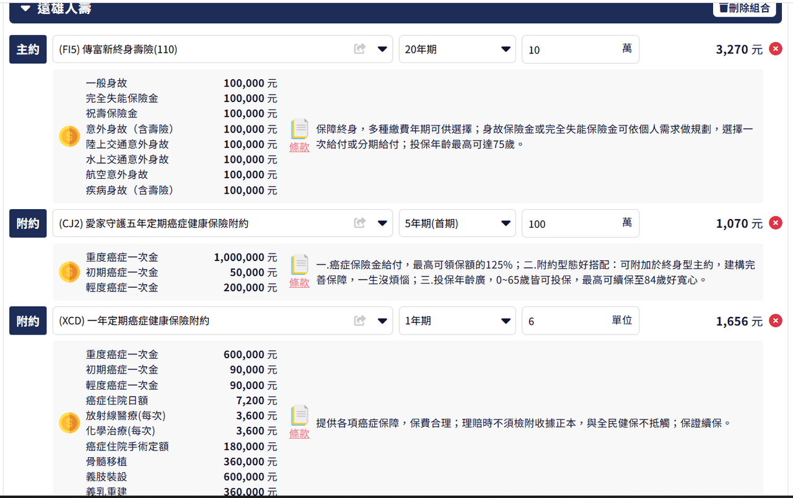Remove the XCD rider with red X

click(775, 320)
